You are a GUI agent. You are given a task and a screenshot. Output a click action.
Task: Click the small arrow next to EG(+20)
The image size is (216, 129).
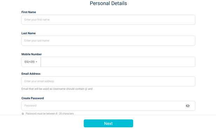click(36, 62)
